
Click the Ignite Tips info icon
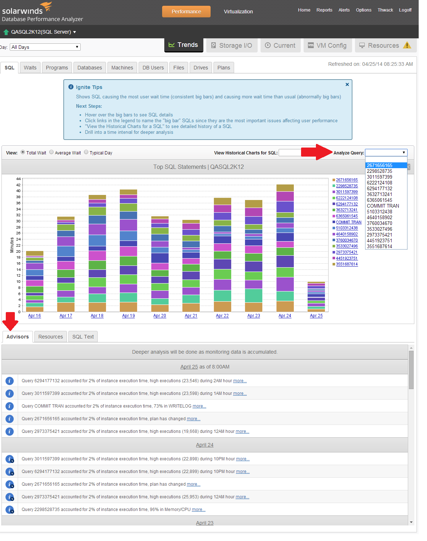tap(71, 86)
